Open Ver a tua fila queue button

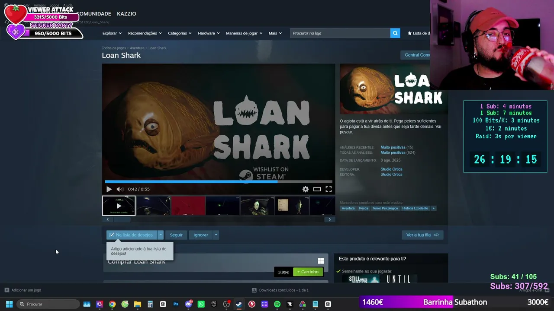422,235
